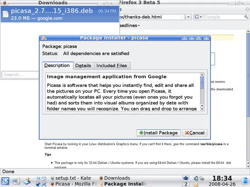Expand the URL bar history dropdown

point(188,17)
